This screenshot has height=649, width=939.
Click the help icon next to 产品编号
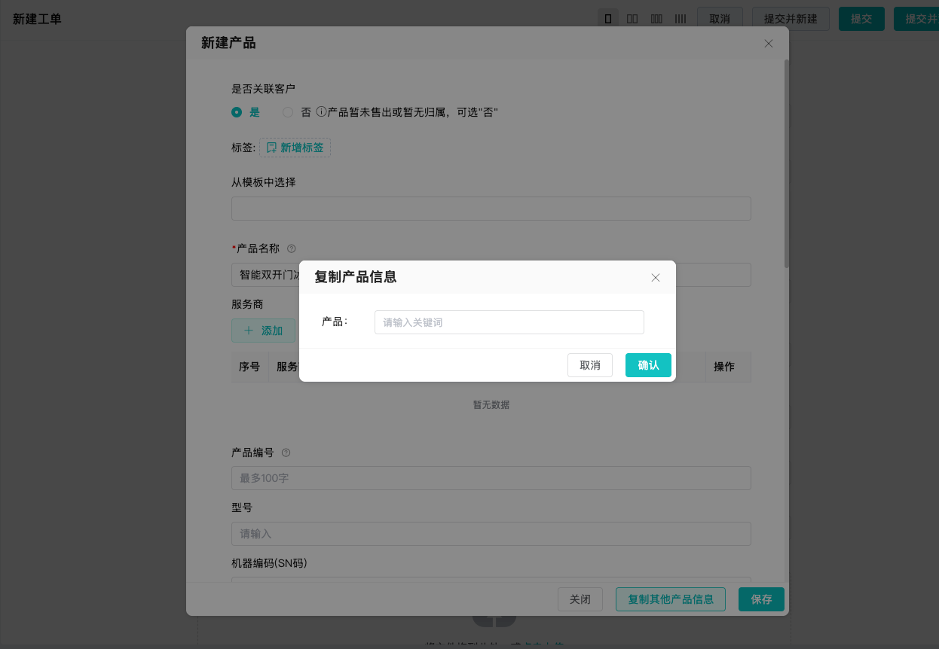[286, 453]
